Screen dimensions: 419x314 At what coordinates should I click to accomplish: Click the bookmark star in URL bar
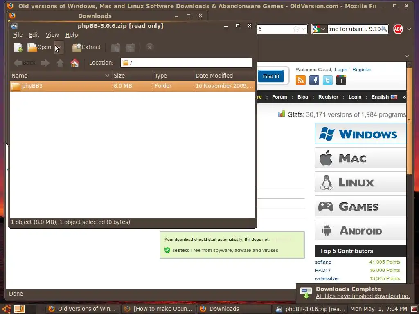coord(296,29)
